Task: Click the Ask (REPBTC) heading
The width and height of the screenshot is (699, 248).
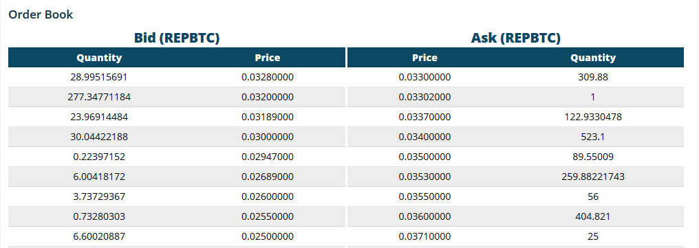Action: point(516,38)
